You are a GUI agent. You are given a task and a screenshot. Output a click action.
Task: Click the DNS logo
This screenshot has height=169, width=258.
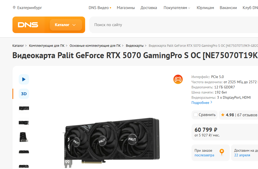pyautogui.click(x=28, y=25)
